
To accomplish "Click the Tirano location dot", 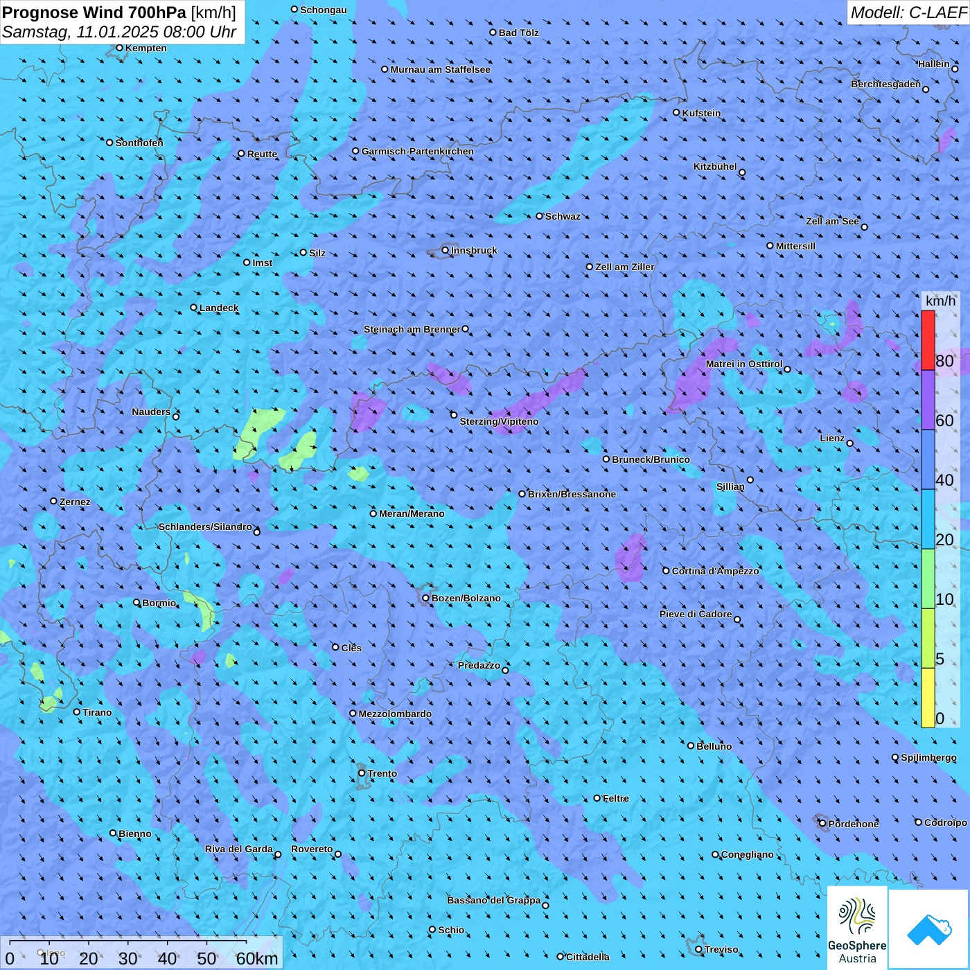I will point(77,712).
